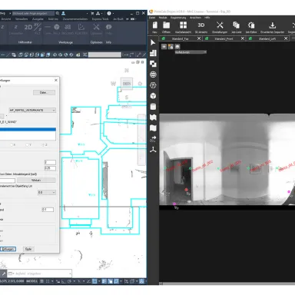Select the arrow pointer tool in PointCab sidebar

pyautogui.click(x=153, y=42)
